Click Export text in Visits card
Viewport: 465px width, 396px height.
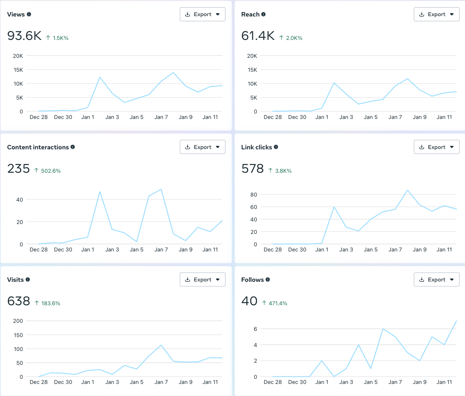[202, 280]
